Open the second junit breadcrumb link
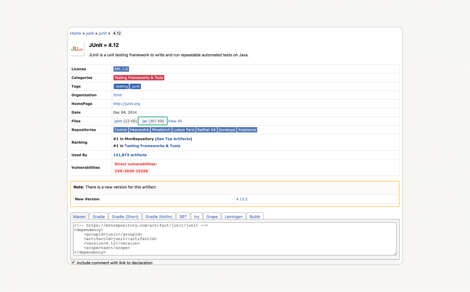Screen dimensions: 470x292 [103, 33]
